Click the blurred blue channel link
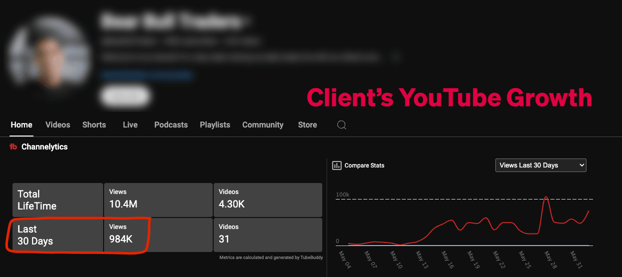Image resolution: width=622 pixels, height=277 pixels. pos(146,75)
